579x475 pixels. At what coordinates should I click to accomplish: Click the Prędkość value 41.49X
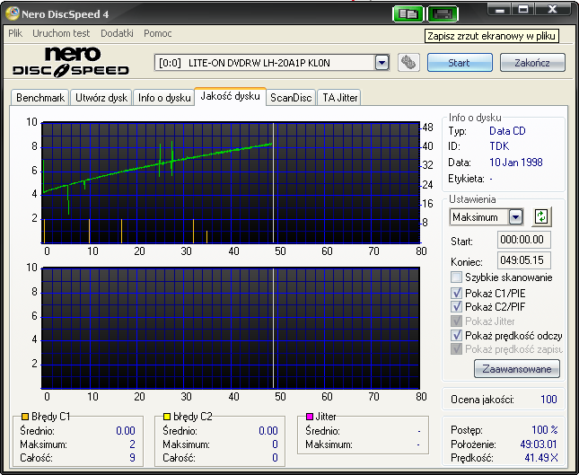[541, 458]
